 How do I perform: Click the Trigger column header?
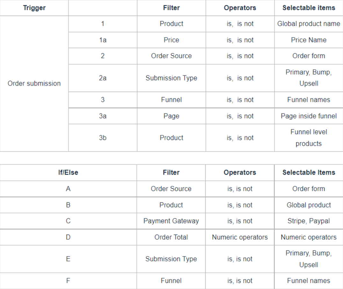coord(34,8)
